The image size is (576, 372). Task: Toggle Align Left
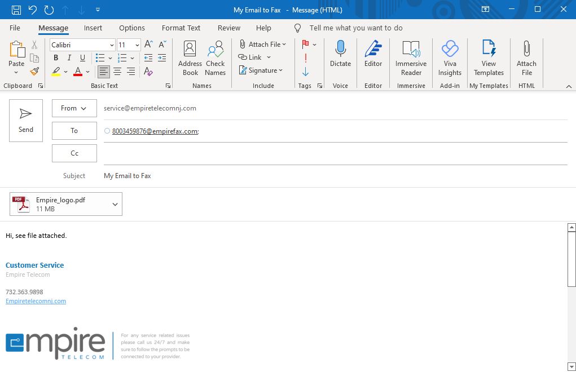[x=104, y=72]
